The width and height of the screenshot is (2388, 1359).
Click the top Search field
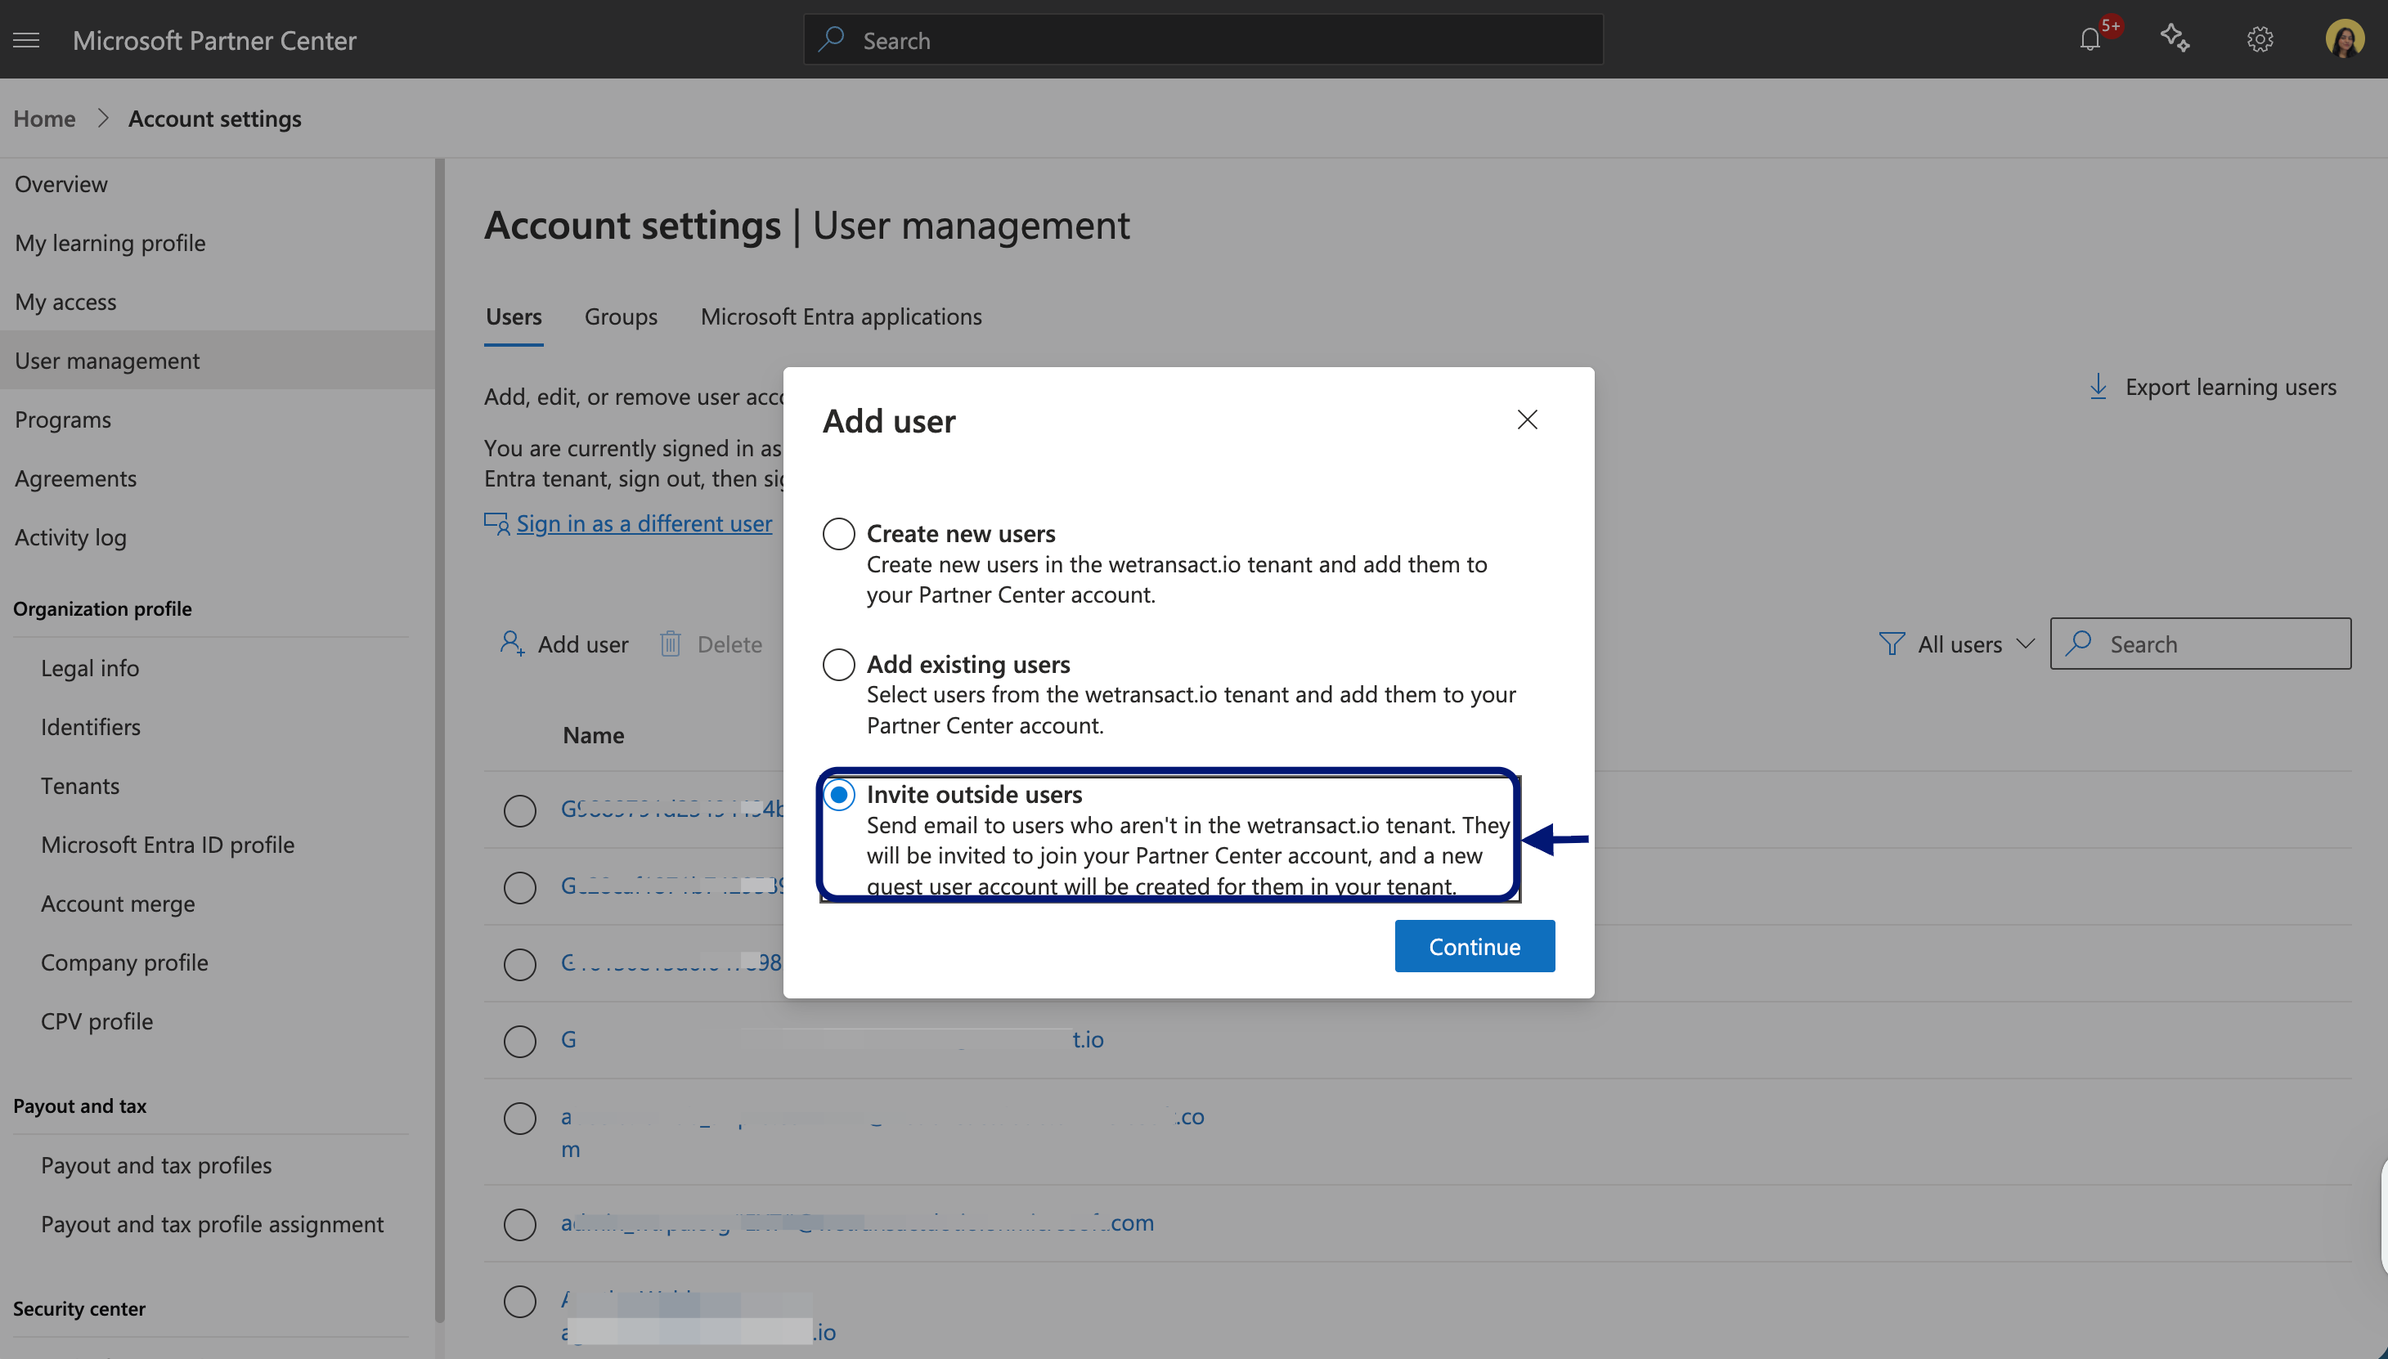click(1203, 40)
